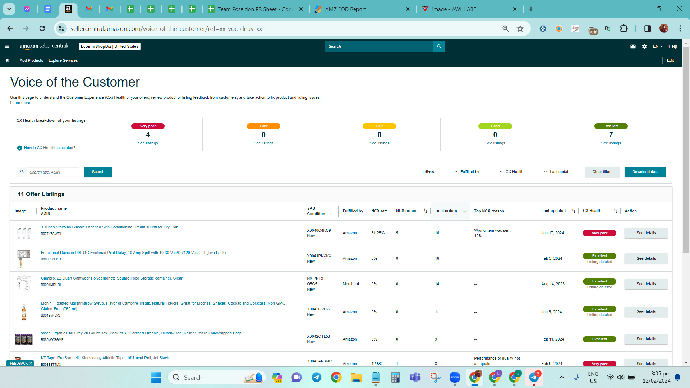Expand the Last updated filter dropdown
The width and height of the screenshot is (690, 388).
(x=558, y=172)
